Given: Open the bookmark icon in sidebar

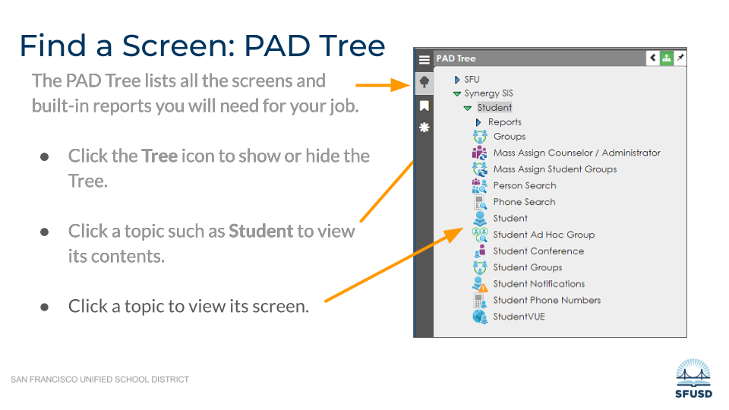Looking at the screenshot, I should pyautogui.click(x=424, y=106).
